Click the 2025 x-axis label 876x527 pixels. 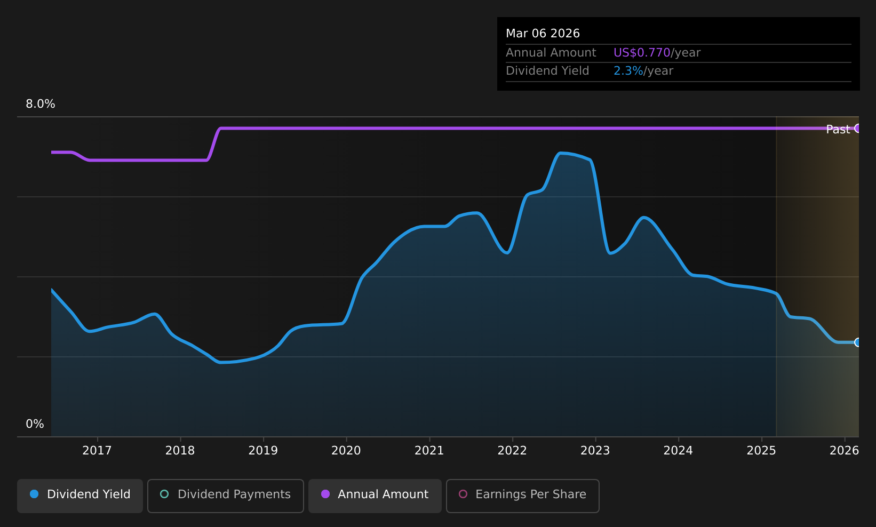click(x=761, y=451)
